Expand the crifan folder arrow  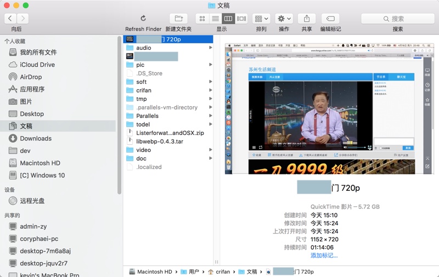pyautogui.click(x=210, y=90)
